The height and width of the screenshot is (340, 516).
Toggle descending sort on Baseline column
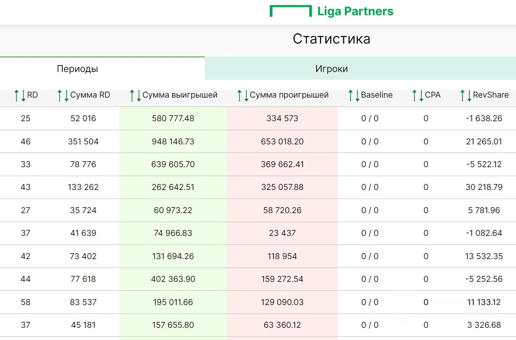[357, 95]
